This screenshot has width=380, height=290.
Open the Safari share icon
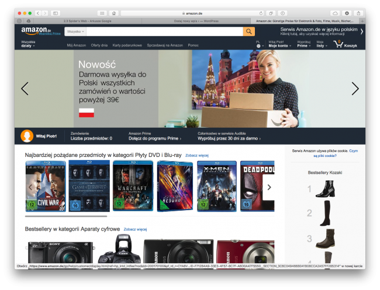pyautogui.click(x=358, y=13)
